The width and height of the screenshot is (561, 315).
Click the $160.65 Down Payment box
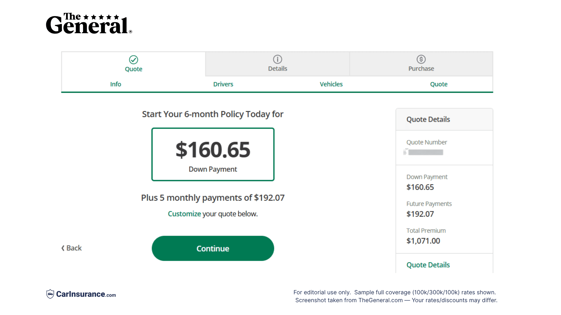pyautogui.click(x=213, y=154)
